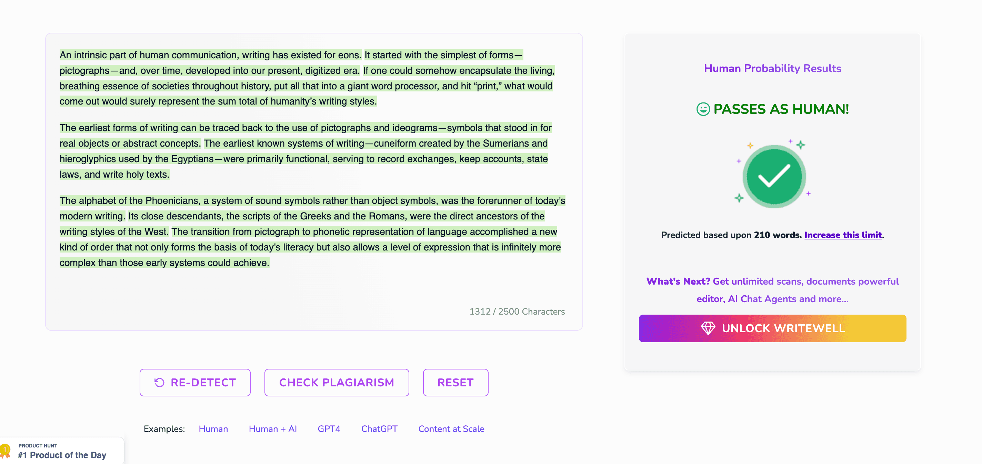Viewport: 982px width, 464px height.
Task: Load the ChatGPT example text
Action: [x=379, y=429]
